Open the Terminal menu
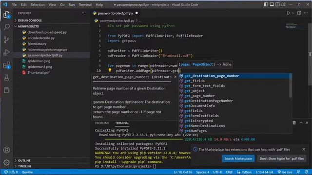 (85, 4)
